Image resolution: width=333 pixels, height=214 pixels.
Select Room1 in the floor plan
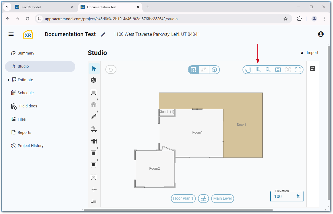[x=198, y=132]
